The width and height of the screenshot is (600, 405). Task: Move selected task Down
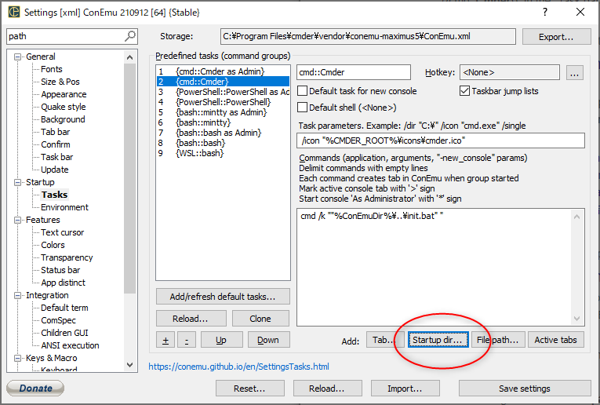[268, 340]
